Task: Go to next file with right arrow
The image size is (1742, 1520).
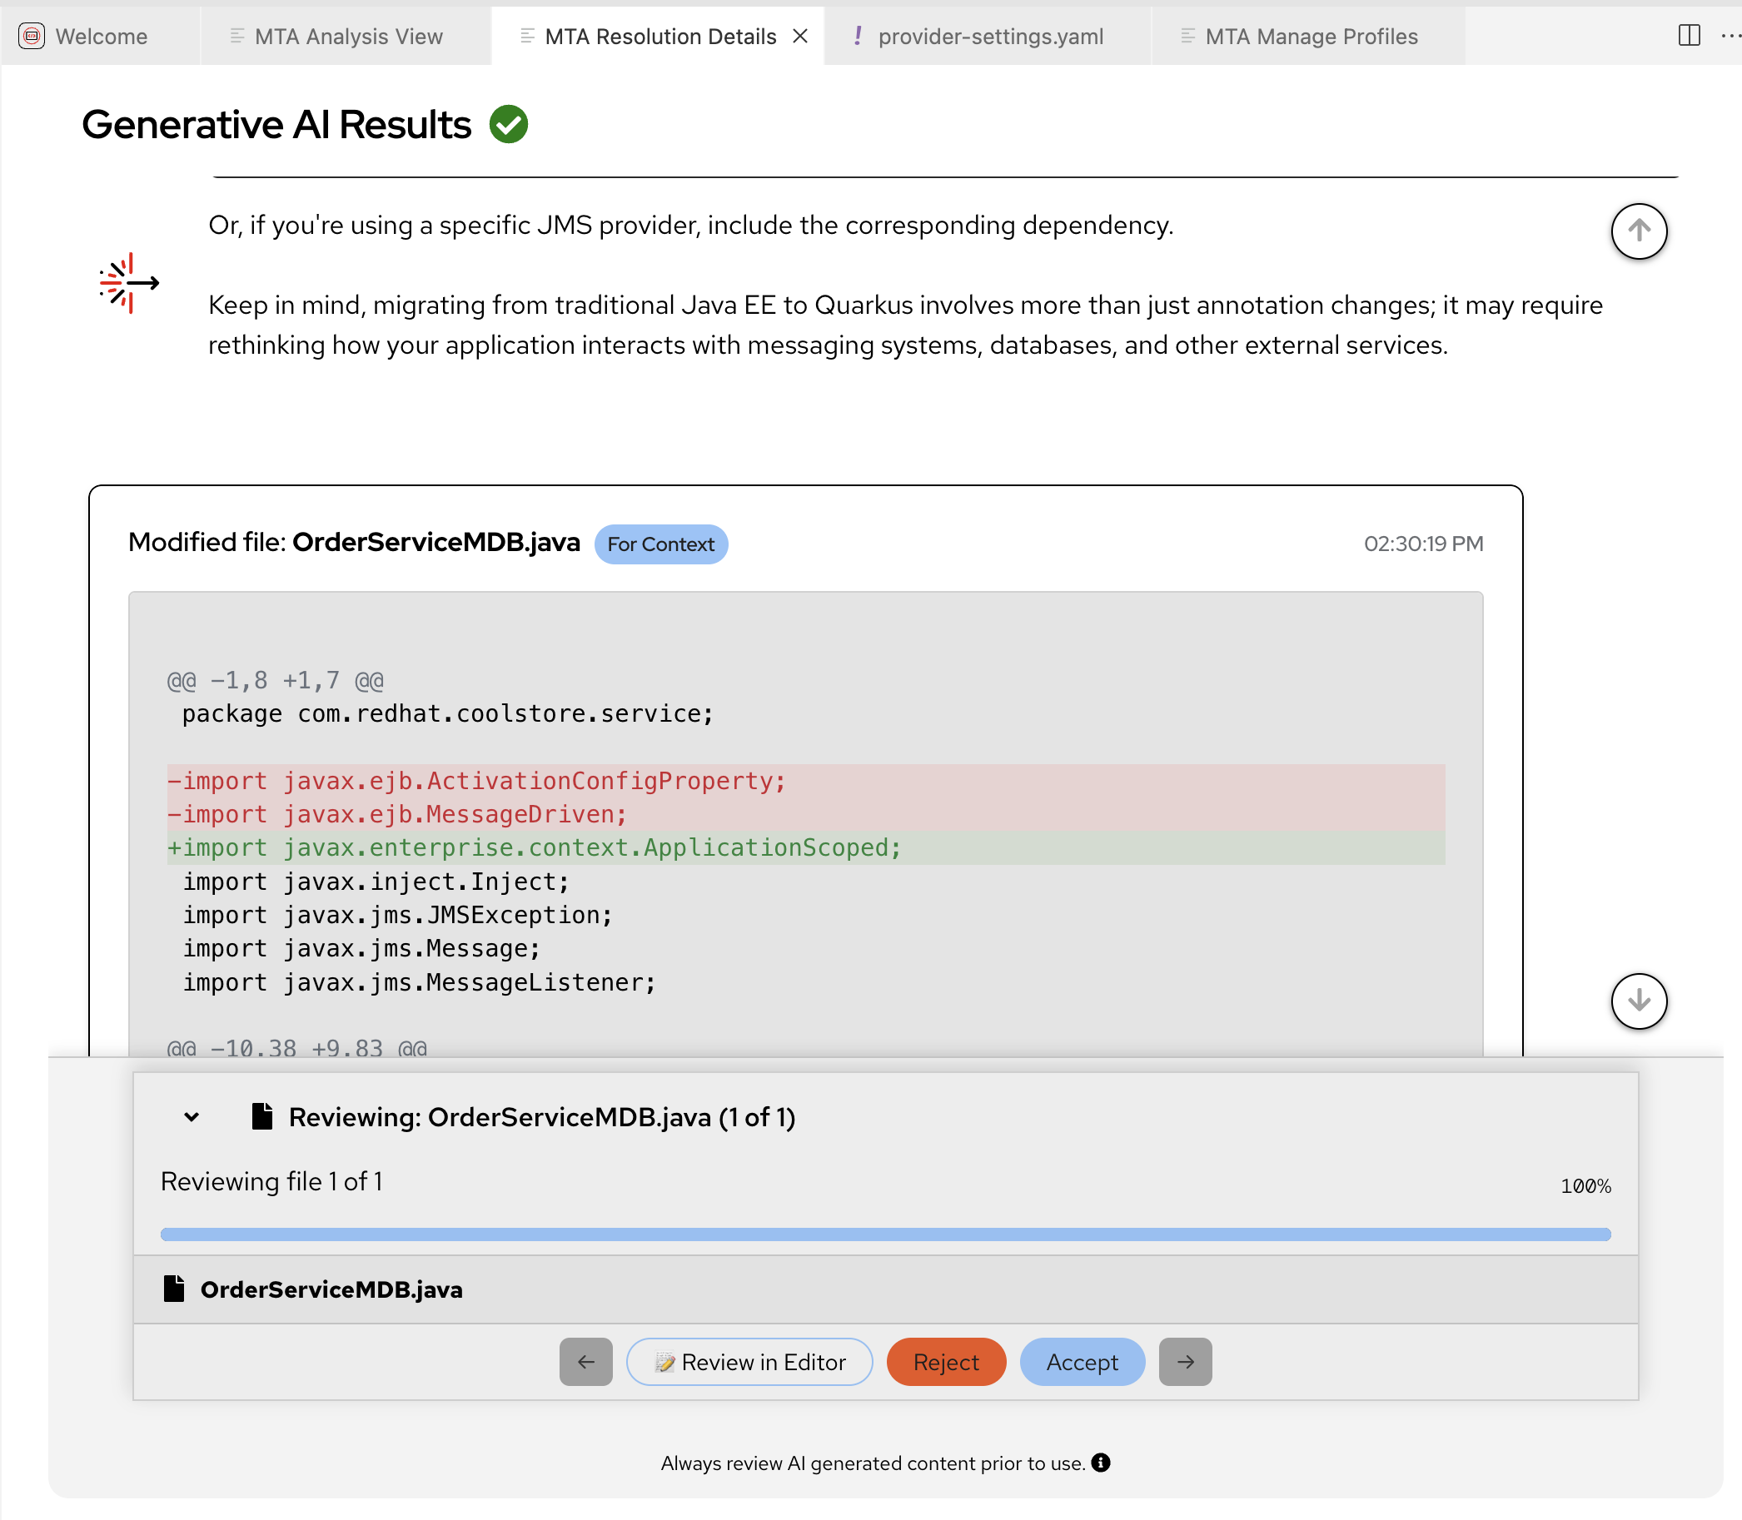Action: [x=1185, y=1361]
